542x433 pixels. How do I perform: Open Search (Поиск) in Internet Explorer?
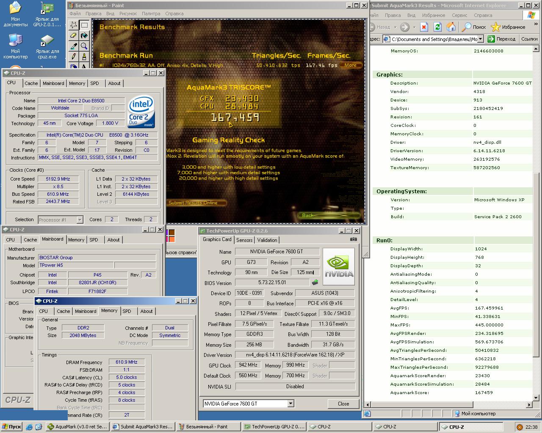pos(474,27)
